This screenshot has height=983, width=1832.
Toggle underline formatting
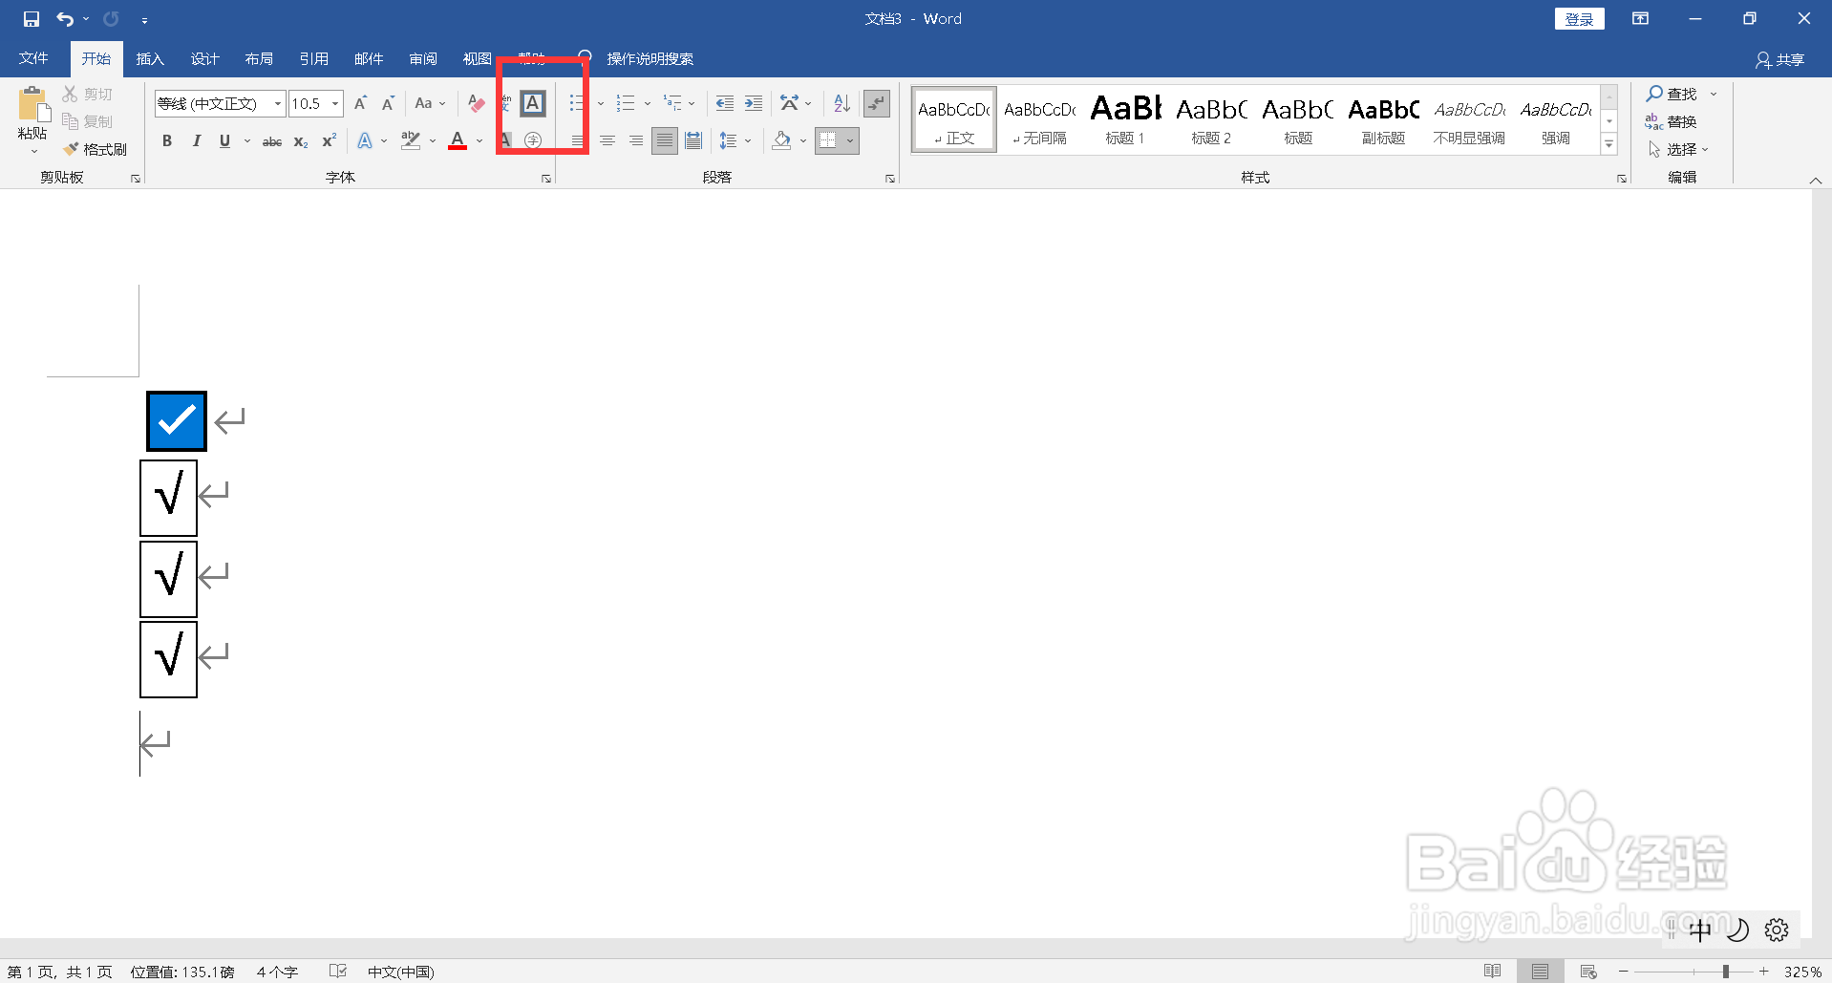224,140
